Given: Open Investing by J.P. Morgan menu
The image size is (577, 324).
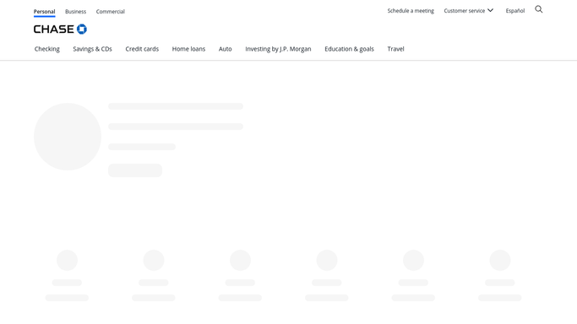Looking at the screenshot, I should coord(278,49).
